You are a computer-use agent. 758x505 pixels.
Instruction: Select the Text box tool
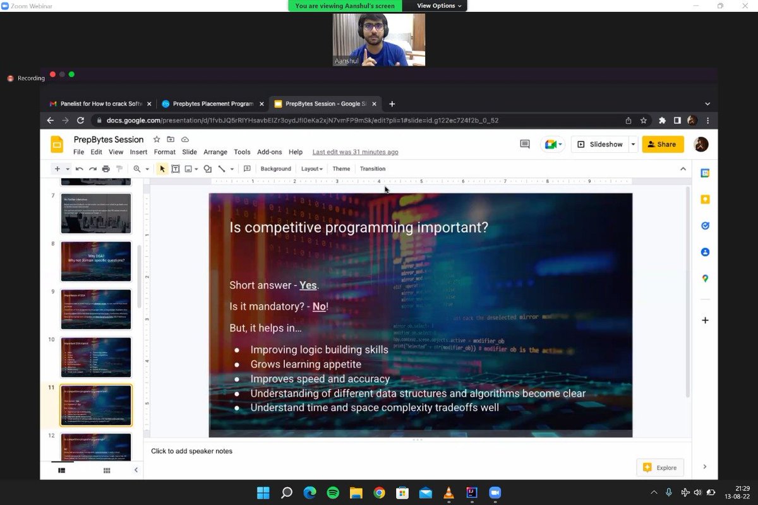(x=176, y=169)
